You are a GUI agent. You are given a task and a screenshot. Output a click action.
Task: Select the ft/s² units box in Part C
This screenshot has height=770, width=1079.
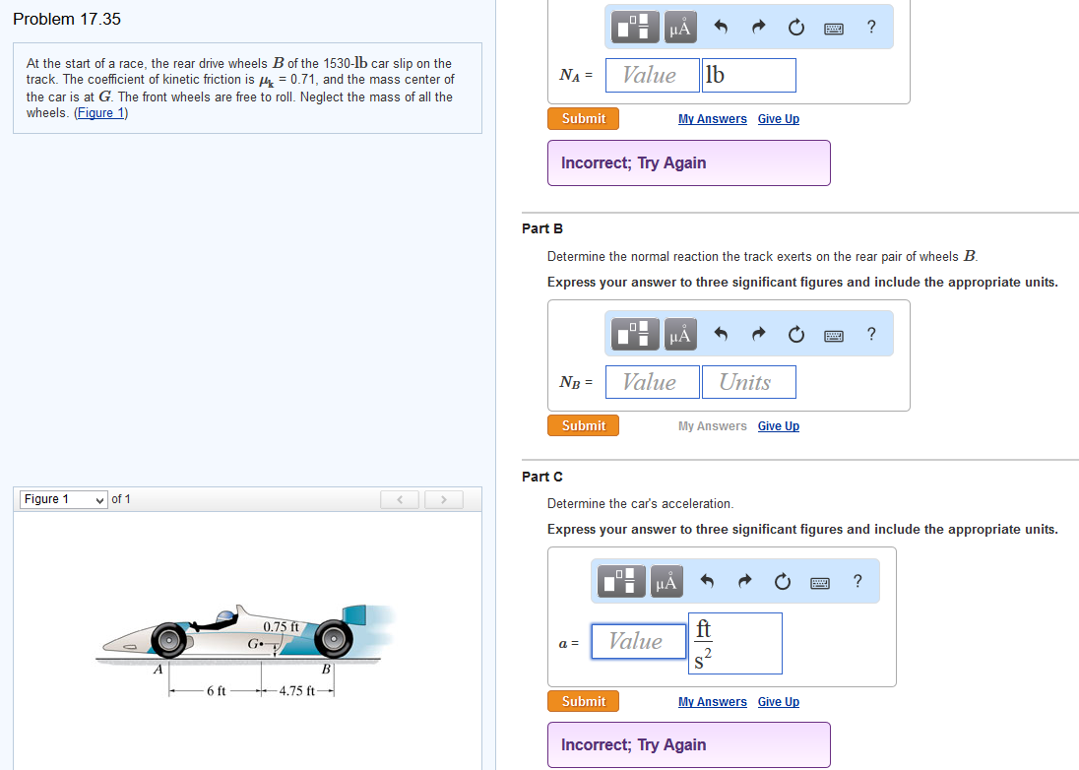[734, 643]
